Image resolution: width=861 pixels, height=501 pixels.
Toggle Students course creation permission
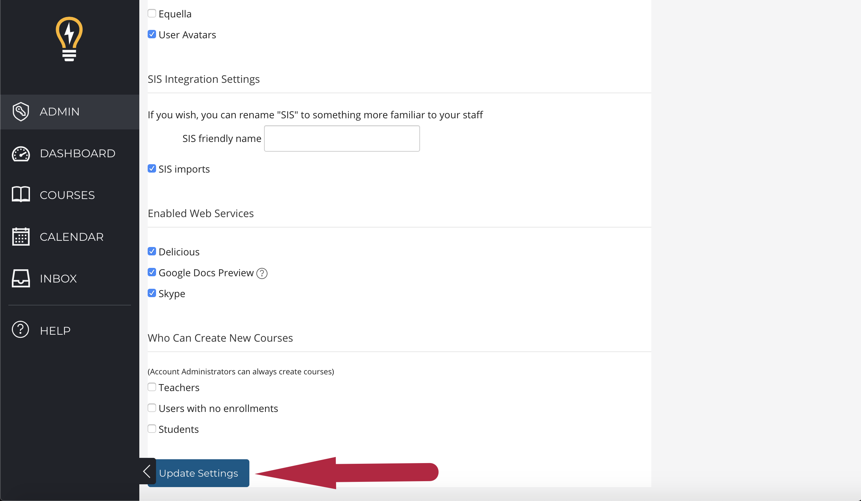[152, 429]
